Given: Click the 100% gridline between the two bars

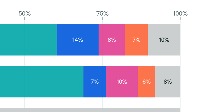Looking at the screenshot, I should pos(180,61).
